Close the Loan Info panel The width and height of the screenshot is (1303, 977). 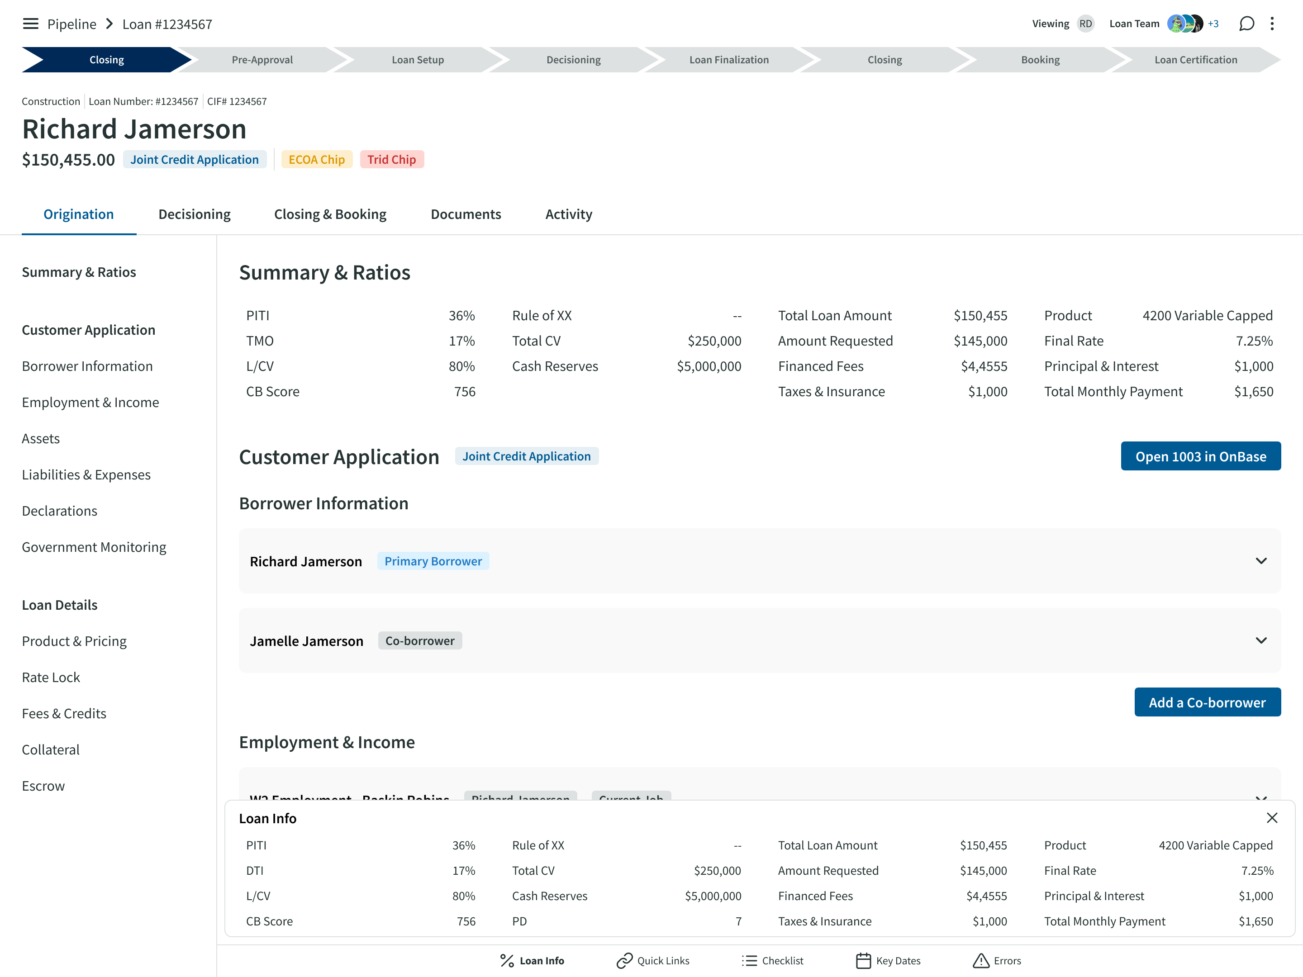point(1272,818)
